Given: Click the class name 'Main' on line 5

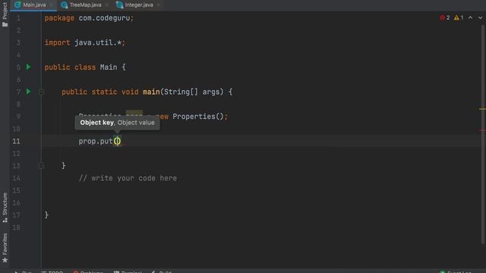Looking at the screenshot, I should [x=109, y=67].
